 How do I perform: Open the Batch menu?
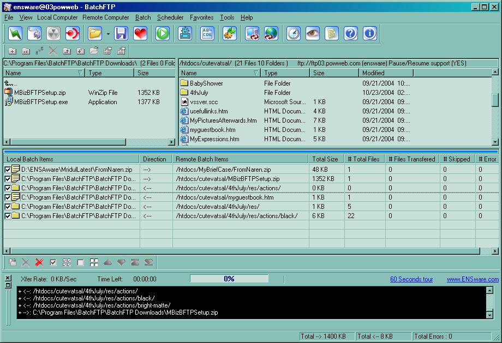pyautogui.click(x=143, y=17)
